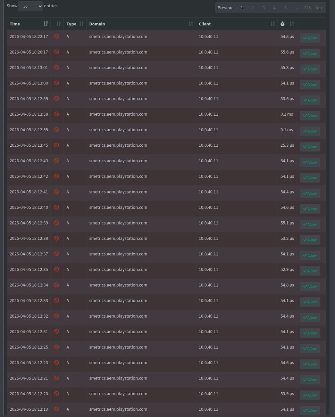
Task: Click blocked icon for 18:22:17 query
Action: tap(57, 36)
